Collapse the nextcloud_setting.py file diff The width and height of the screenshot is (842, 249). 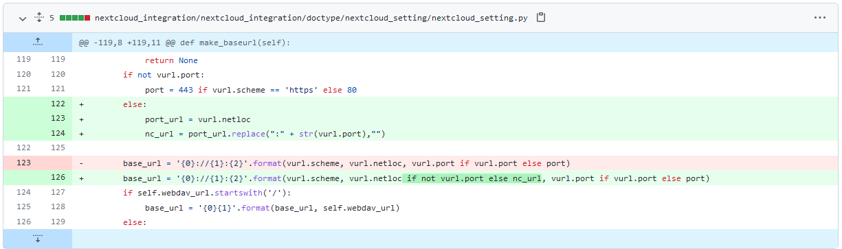tap(23, 18)
